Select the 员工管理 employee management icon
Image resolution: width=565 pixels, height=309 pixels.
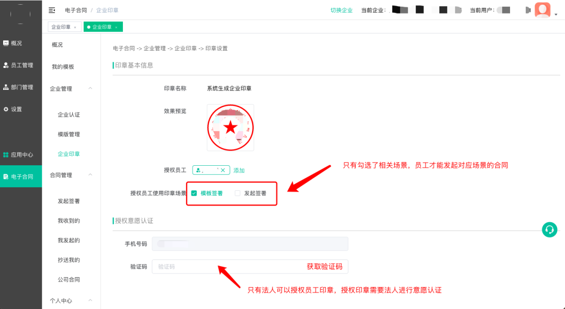[7, 65]
